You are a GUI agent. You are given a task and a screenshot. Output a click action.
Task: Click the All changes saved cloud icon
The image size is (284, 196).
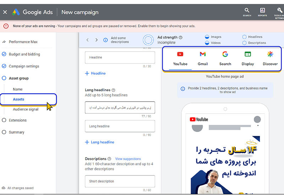(4, 188)
